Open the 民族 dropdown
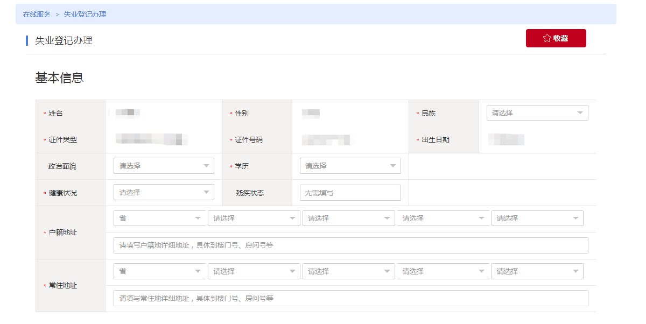The height and width of the screenshot is (324, 646). (x=537, y=113)
